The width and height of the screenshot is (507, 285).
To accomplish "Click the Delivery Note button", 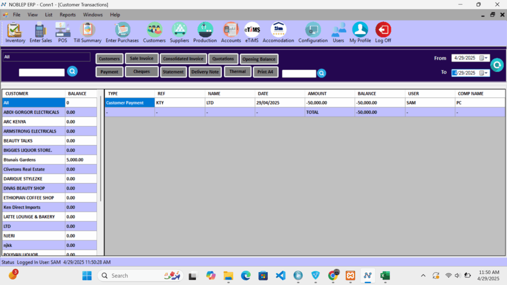I will 205,72.
